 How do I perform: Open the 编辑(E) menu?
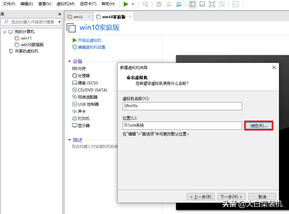27,4
